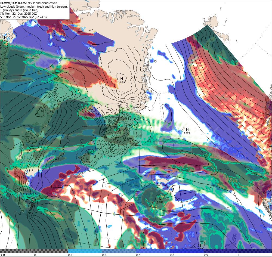Click the H symbol above 1038

click(105, 121)
